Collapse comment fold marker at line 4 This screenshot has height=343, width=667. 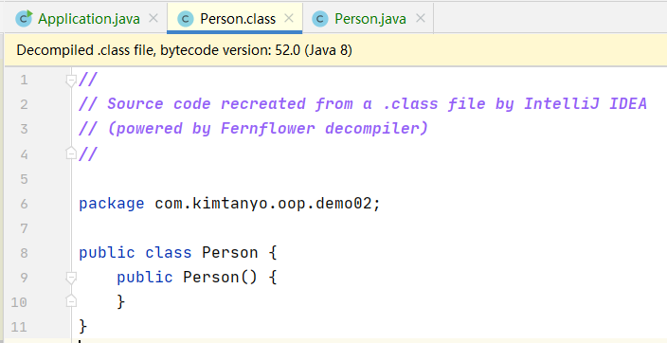[x=71, y=153]
